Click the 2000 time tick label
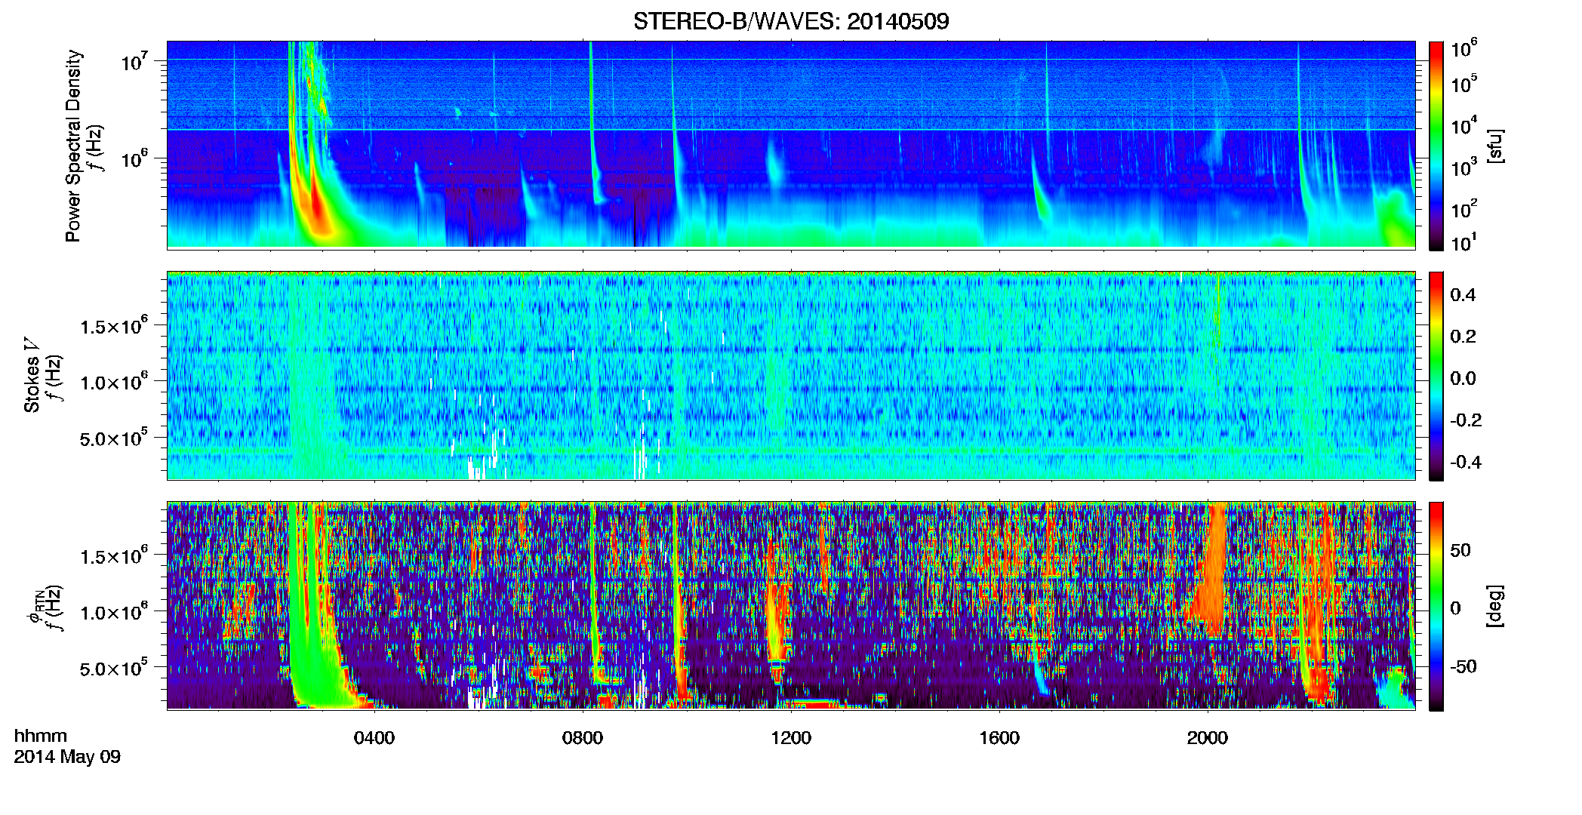Viewport: 1582px width, 815px height. pyautogui.click(x=1208, y=738)
